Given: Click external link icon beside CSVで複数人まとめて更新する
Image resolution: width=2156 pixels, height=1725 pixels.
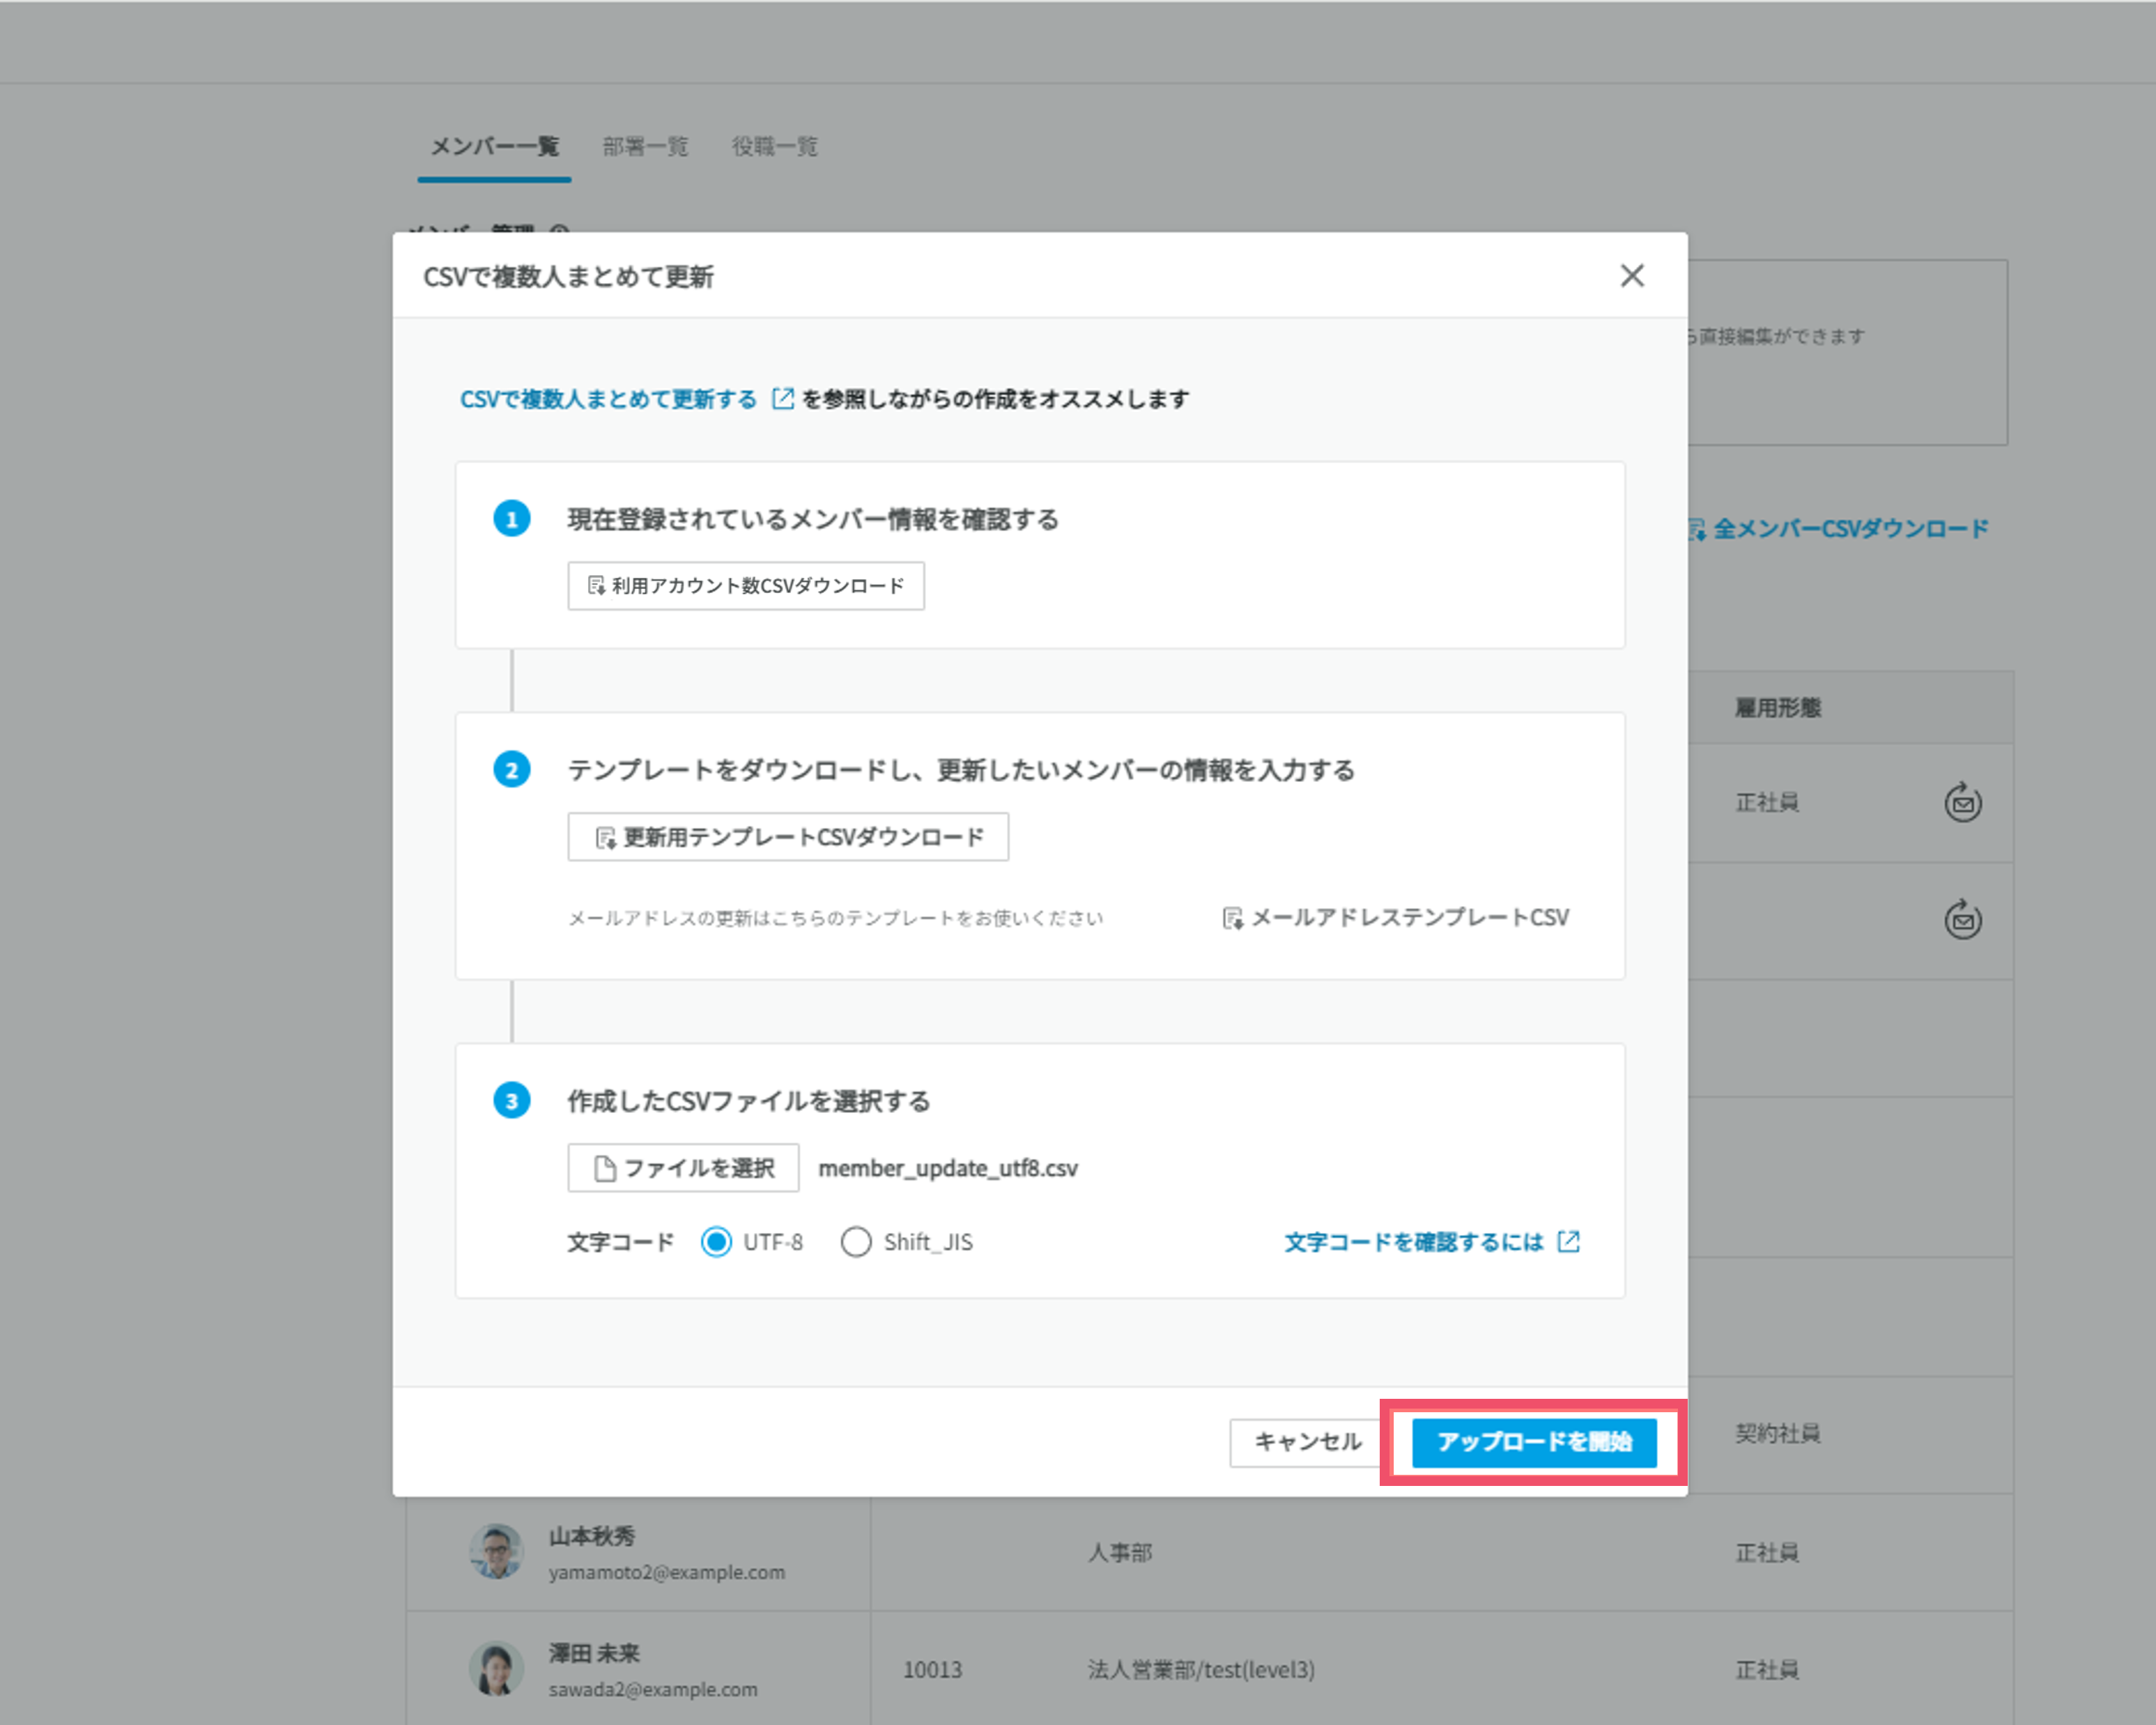Looking at the screenshot, I should coord(783,399).
